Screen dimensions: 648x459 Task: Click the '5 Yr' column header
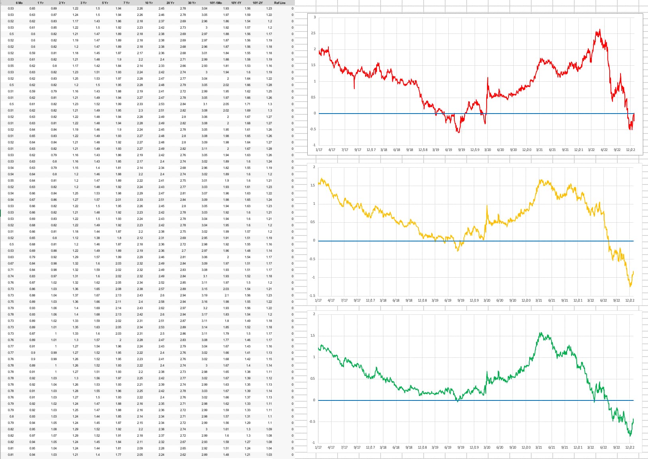click(105, 3)
